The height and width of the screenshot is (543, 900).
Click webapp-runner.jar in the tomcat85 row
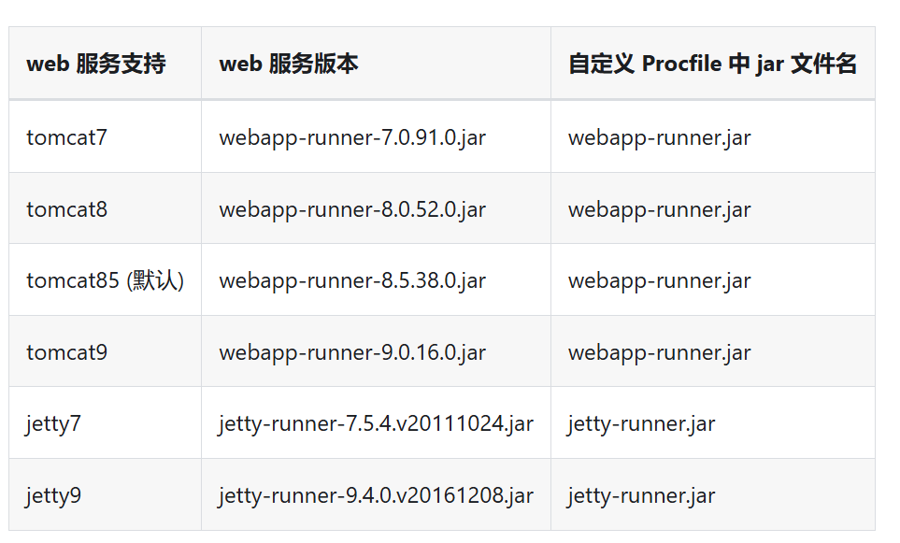coord(660,280)
